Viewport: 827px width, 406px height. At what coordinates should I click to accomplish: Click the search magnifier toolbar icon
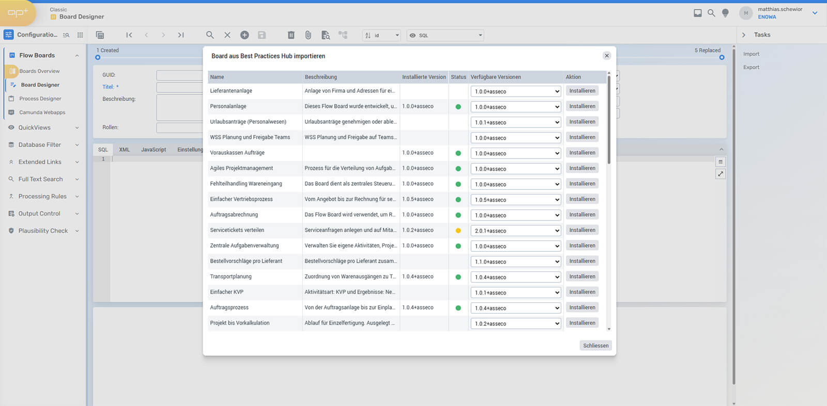pos(210,35)
